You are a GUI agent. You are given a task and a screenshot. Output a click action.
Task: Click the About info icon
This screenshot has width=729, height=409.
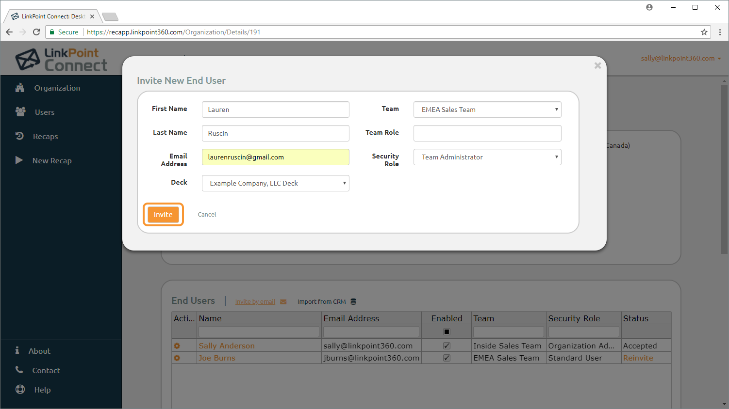[x=17, y=350]
